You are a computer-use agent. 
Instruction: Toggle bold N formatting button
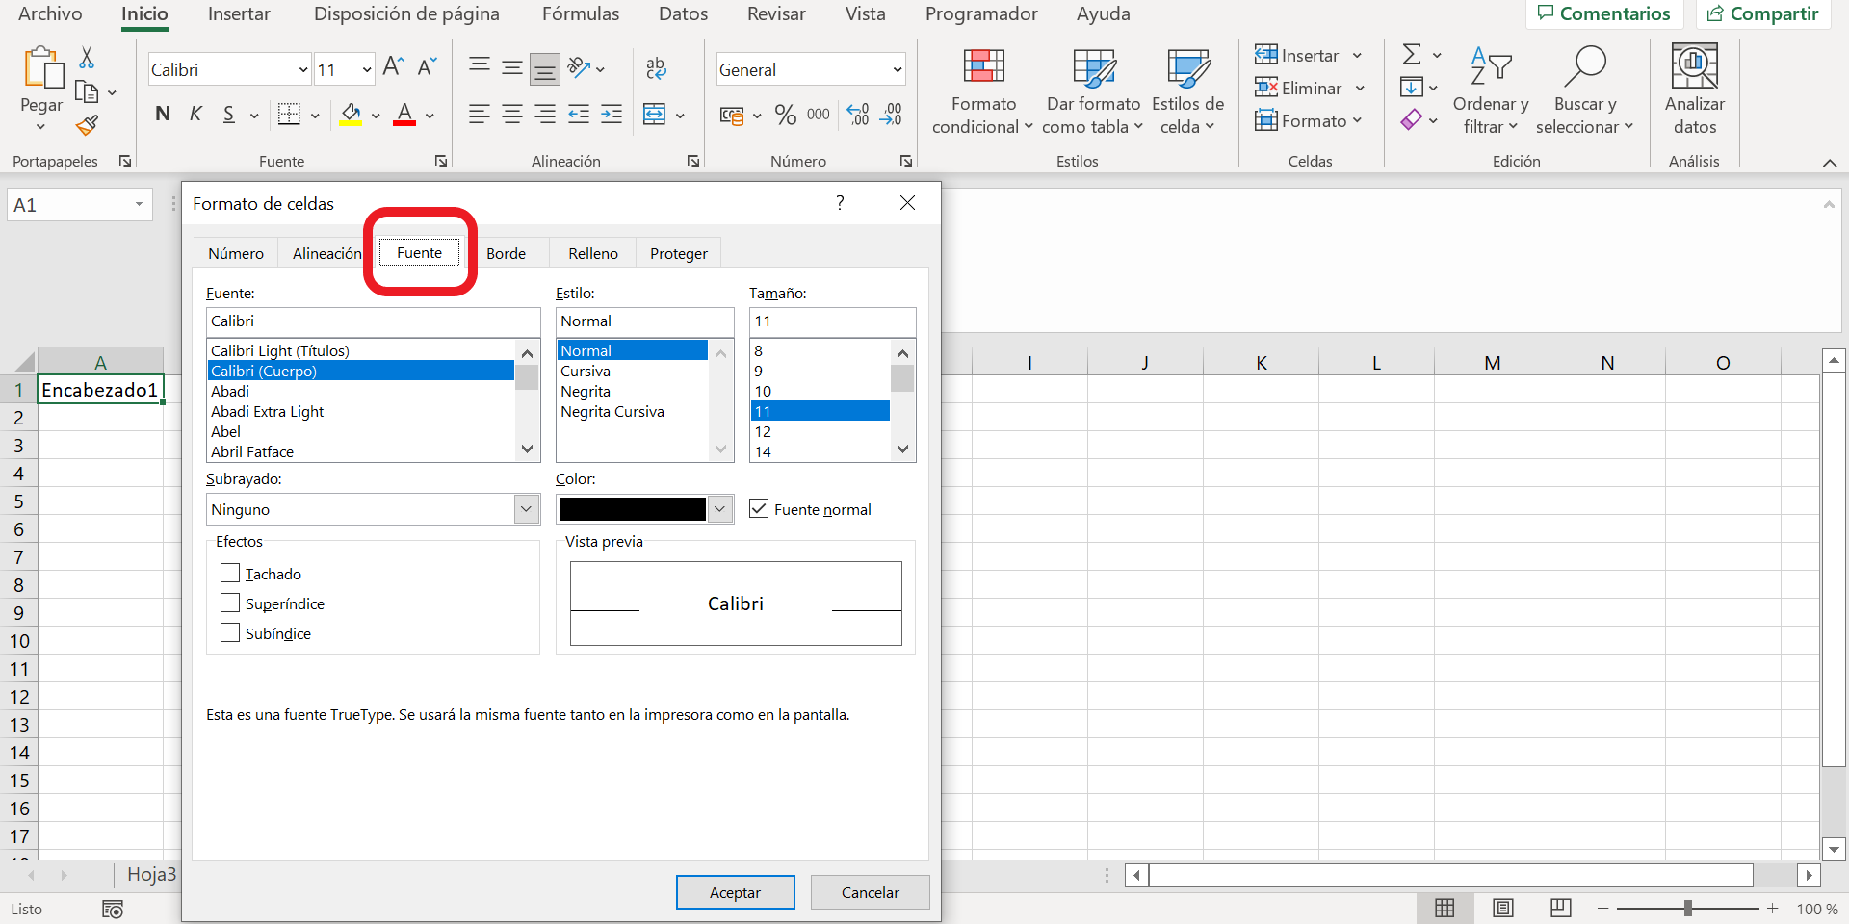163,115
